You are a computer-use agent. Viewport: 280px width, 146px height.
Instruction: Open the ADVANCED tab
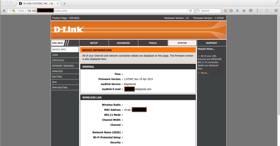123,43
